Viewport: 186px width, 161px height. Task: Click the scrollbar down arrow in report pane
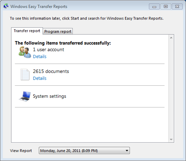pyautogui.click(x=171, y=139)
